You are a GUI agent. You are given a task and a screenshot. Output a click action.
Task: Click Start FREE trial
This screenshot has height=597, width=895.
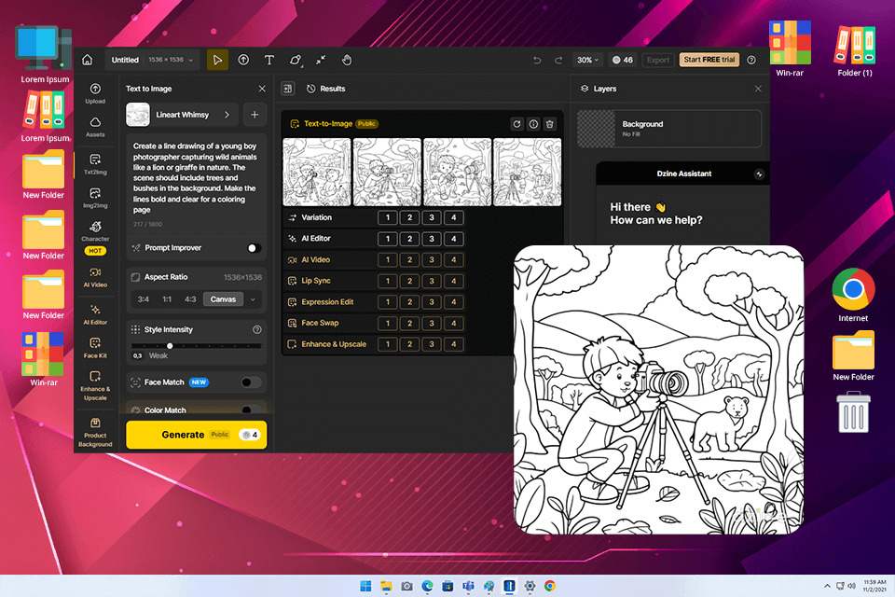[709, 60]
